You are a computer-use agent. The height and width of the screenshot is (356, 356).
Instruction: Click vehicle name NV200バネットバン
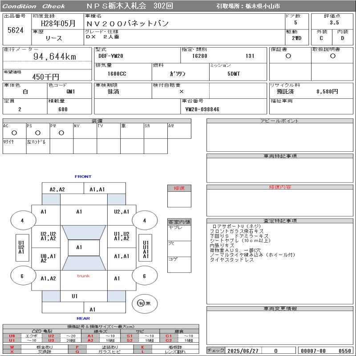coord(127,24)
